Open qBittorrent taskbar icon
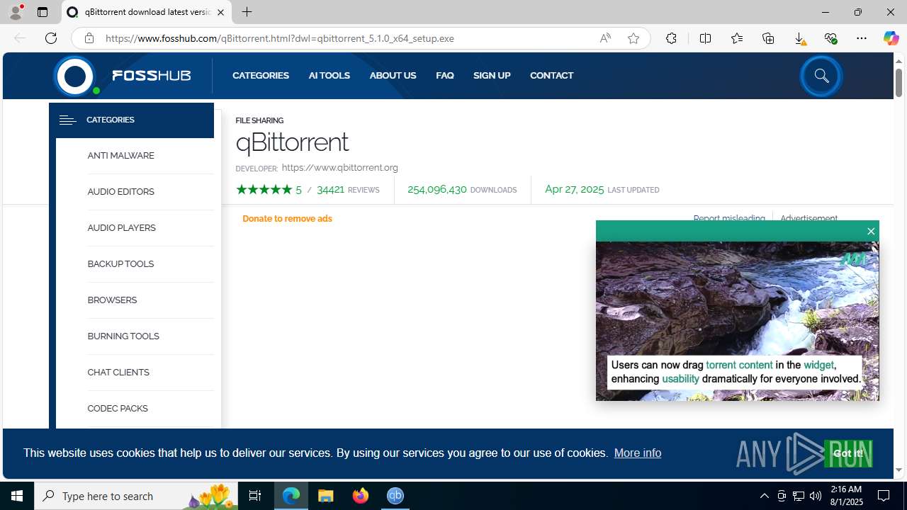This screenshot has width=907, height=510. point(395,496)
